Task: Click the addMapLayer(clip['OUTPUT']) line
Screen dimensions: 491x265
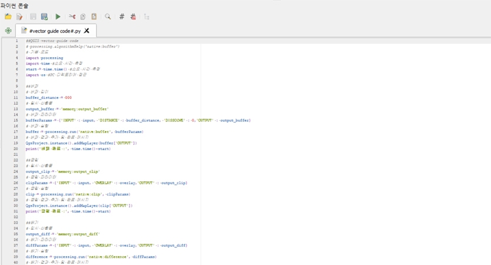Action: point(79,206)
